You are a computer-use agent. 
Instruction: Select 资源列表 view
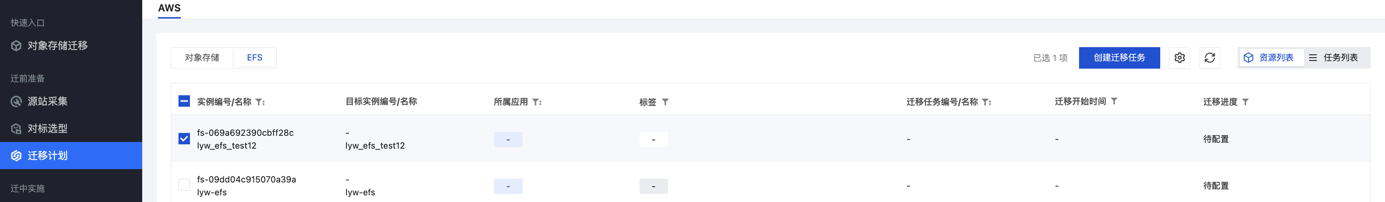click(1270, 58)
